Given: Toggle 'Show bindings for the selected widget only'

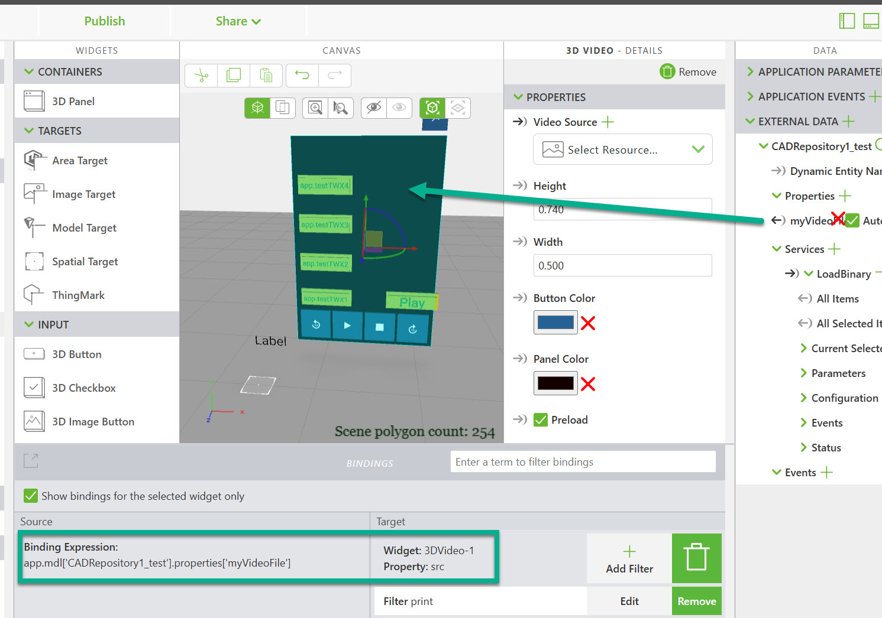Looking at the screenshot, I should pyautogui.click(x=30, y=496).
